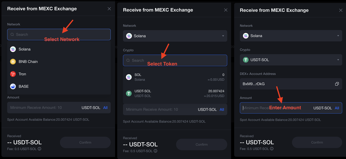Click Solana icon in left panel network list
Screen dimensions: 346x159
13,49
